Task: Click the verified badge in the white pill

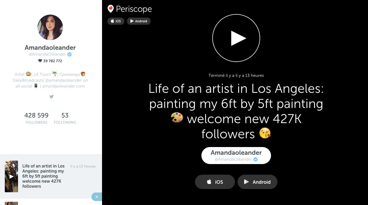Action: 255,159
